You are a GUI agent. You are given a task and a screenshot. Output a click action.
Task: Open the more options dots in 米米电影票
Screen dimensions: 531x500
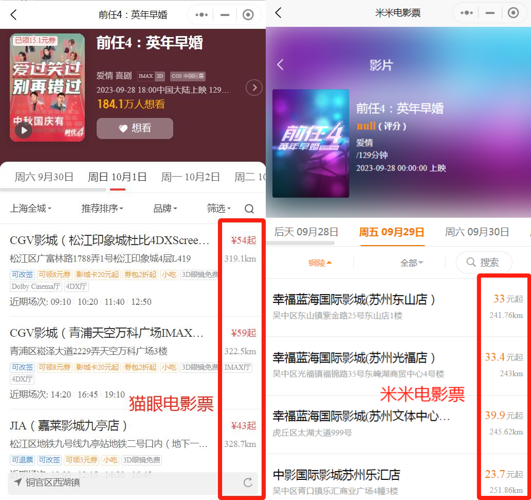467,13
